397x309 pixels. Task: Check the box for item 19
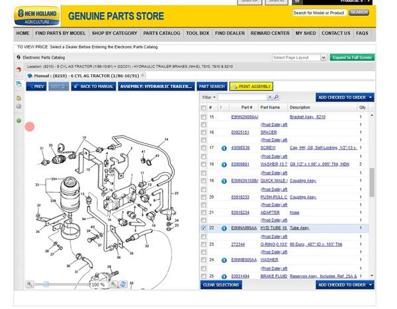pos(203,181)
